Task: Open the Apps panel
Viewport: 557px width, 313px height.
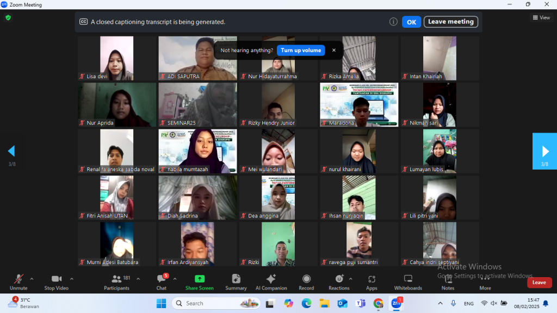Action: point(372,281)
